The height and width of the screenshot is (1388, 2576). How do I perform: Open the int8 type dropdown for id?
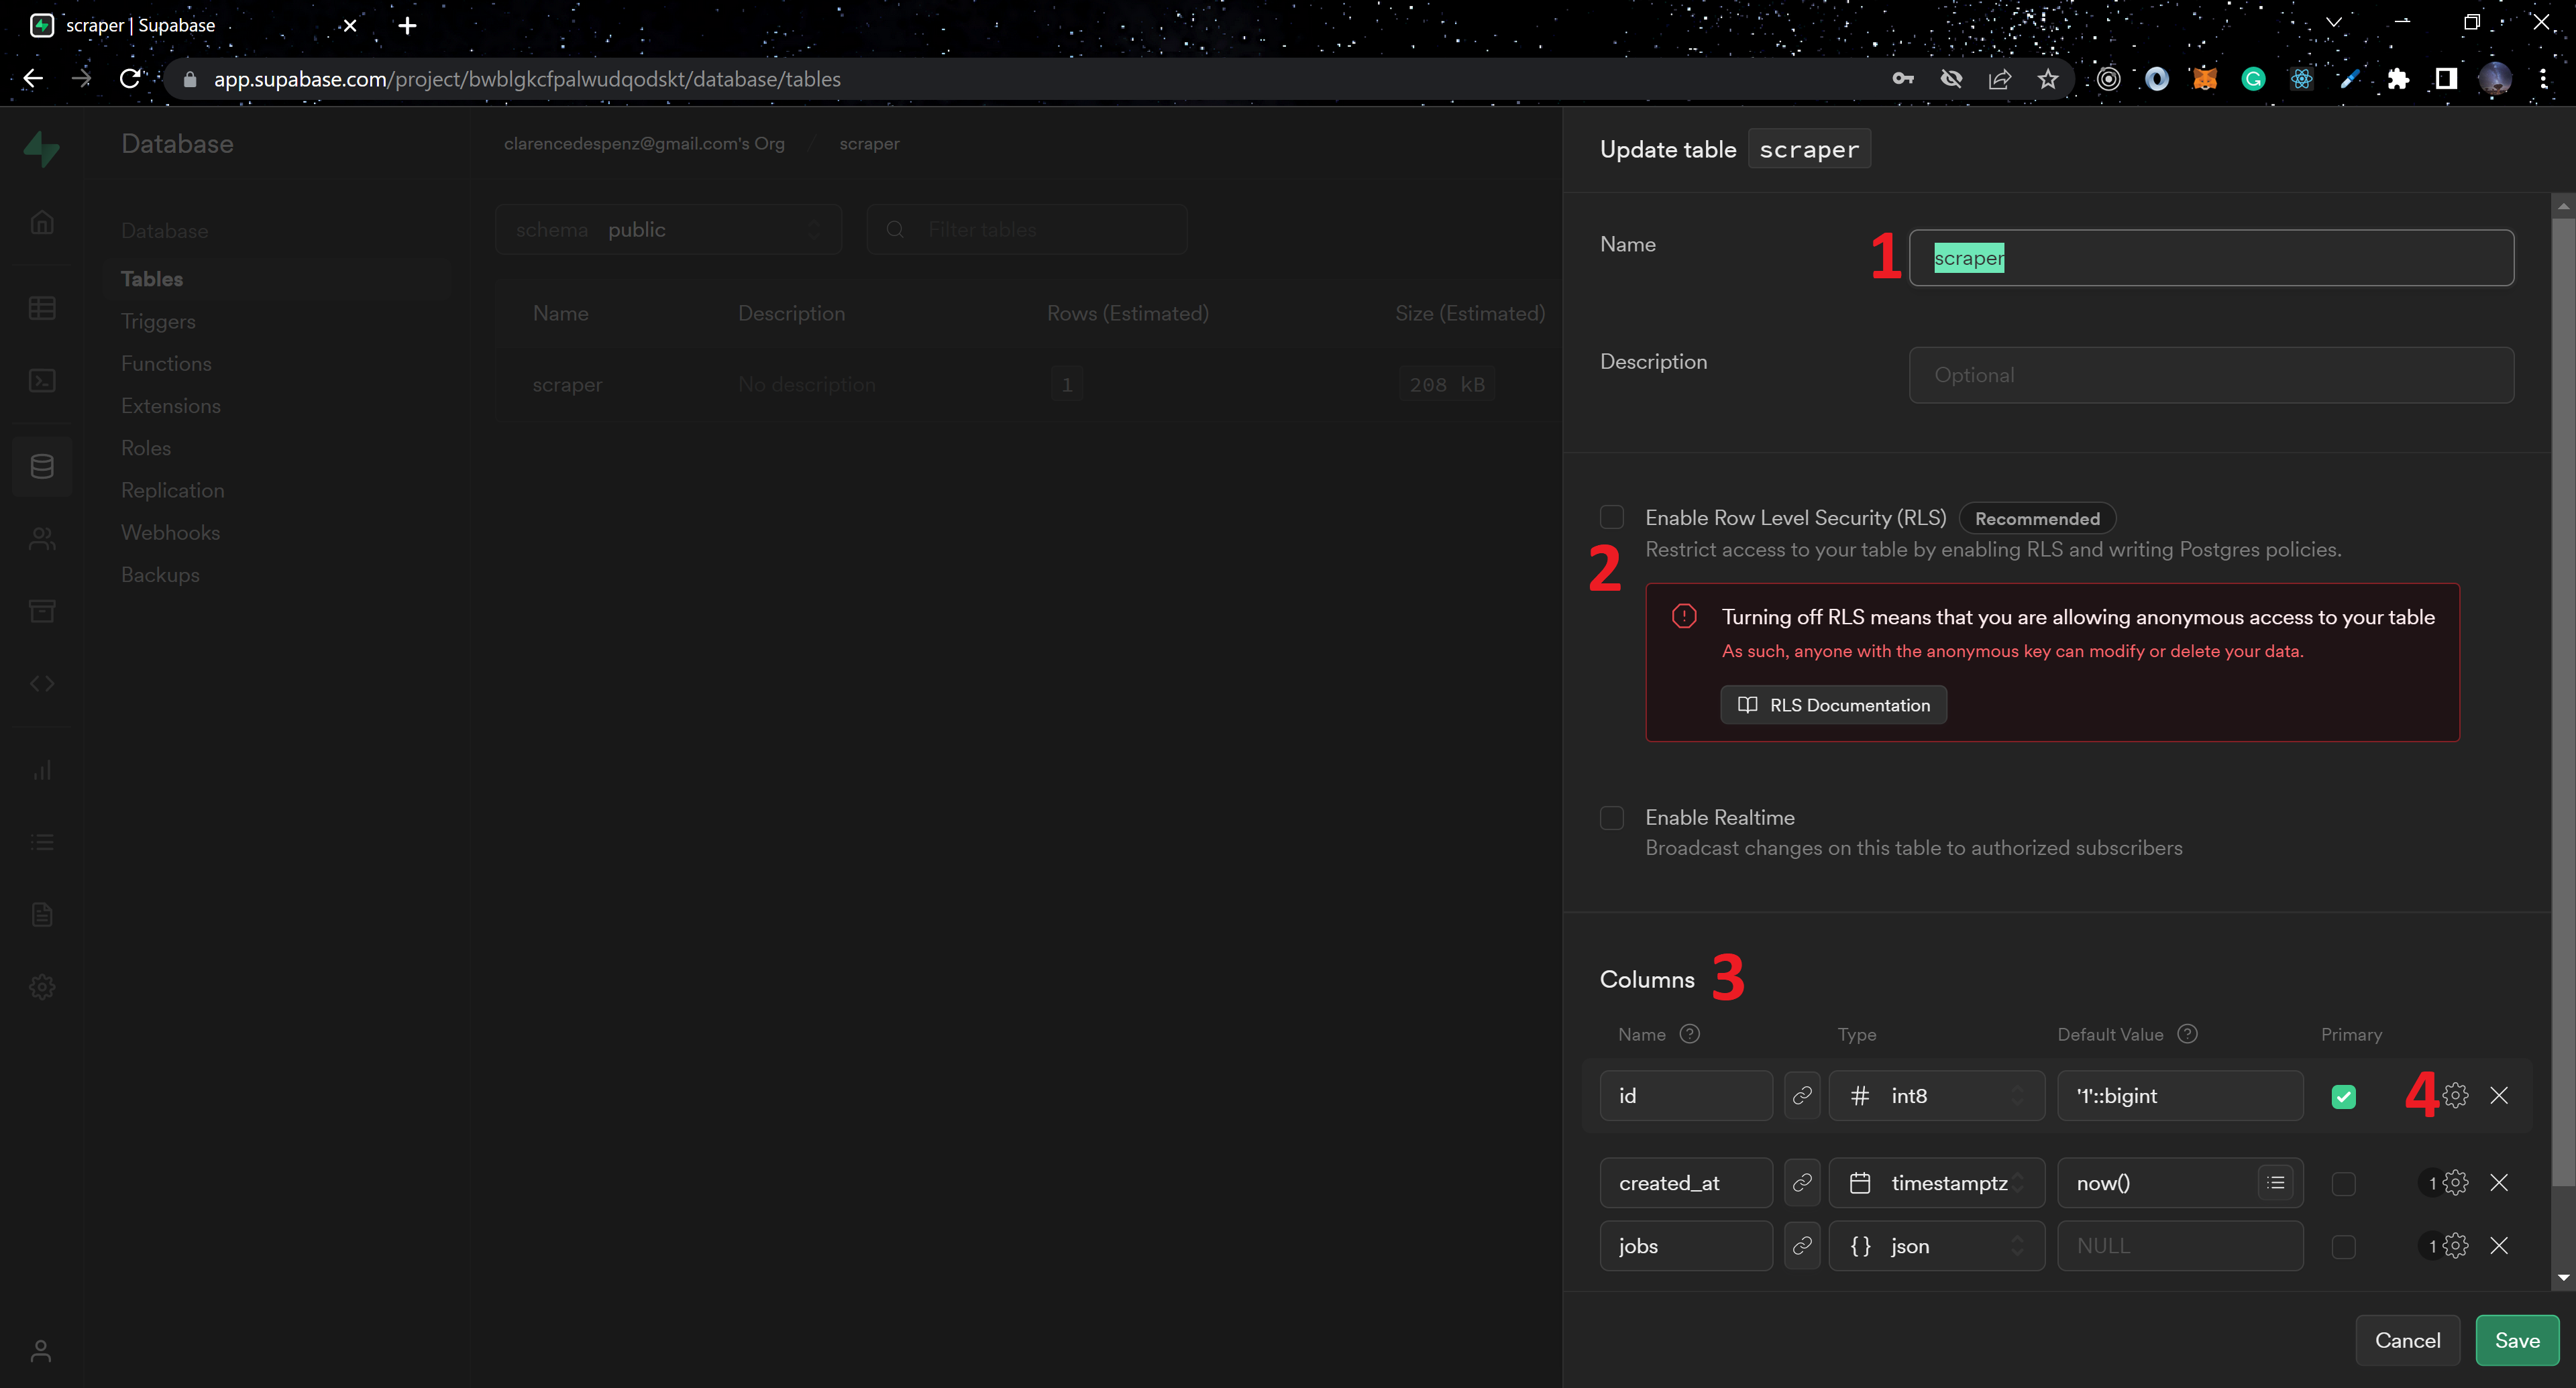1936,1095
